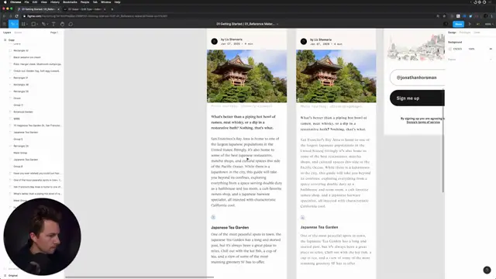Select Rectangle 37 layer
The image size is (496, 279).
(x=21, y=77)
